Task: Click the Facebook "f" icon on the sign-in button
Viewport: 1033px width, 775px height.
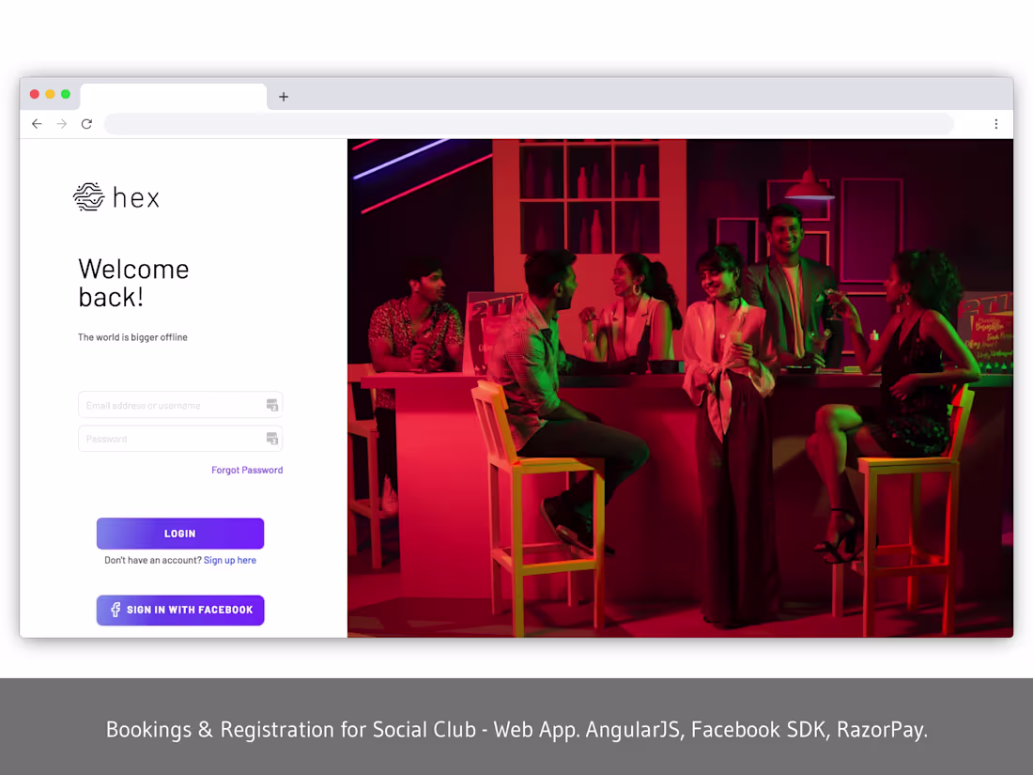Action: 114,610
